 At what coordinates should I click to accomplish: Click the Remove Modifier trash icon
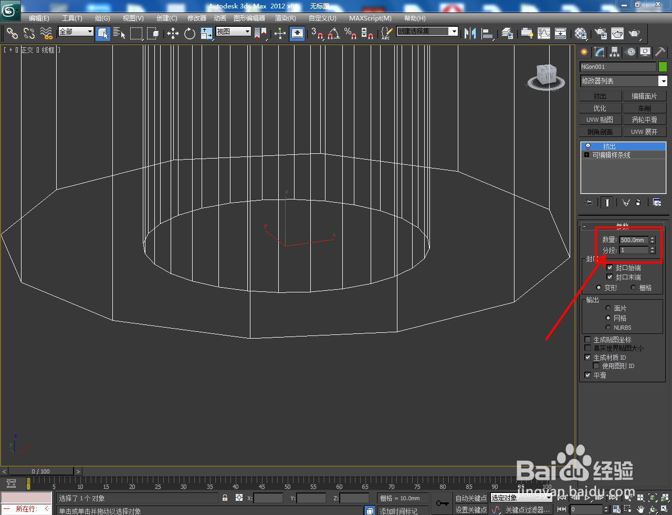pyautogui.click(x=638, y=202)
